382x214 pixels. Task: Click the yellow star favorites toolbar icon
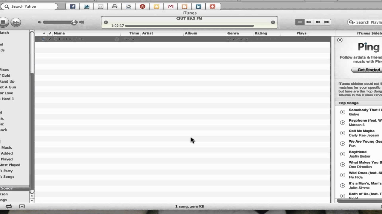[x=157, y=6]
